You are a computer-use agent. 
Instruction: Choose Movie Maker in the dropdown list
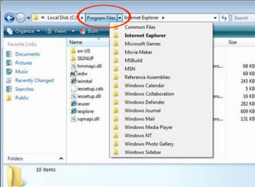[x=161, y=52]
